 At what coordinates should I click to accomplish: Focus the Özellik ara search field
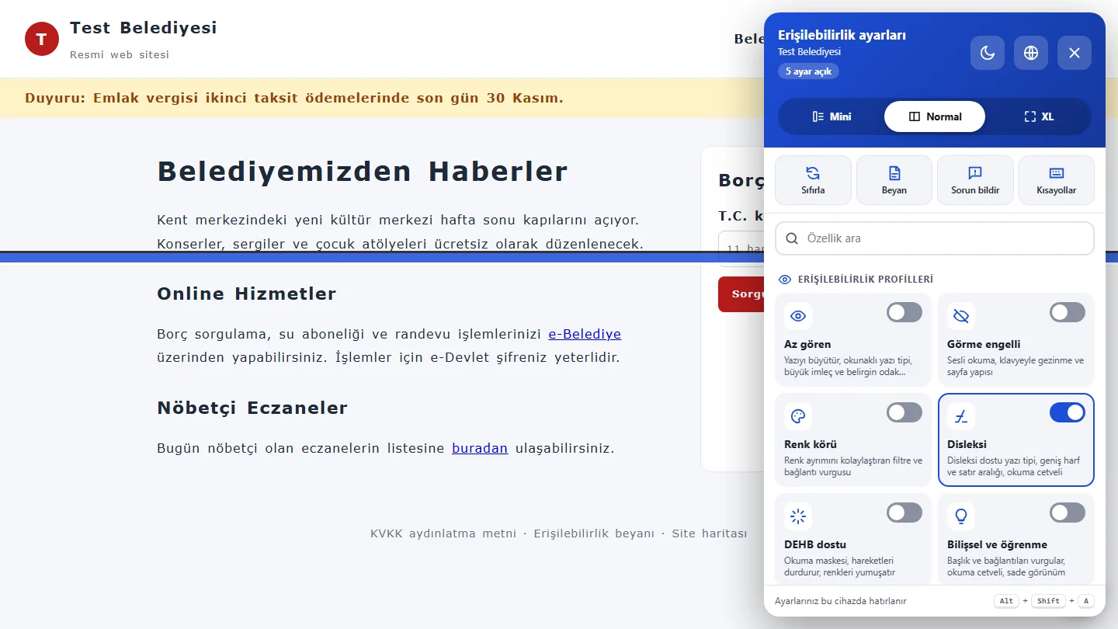pyautogui.click(x=935, y=238)
